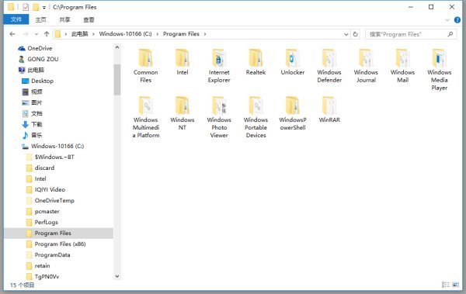The height and width of the screenshot is (294, 466).
Task: Go back with the back arrow
Action: [12, 34]
